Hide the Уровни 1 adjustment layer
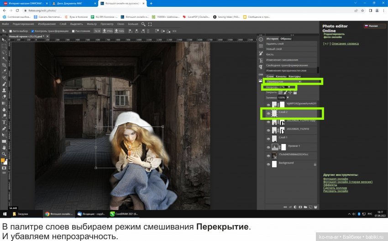Viewport: 388px width, 241px height. pyautogui.click(x=268, y=148)
